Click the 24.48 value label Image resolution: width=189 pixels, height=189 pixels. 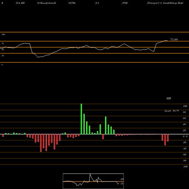168,111
